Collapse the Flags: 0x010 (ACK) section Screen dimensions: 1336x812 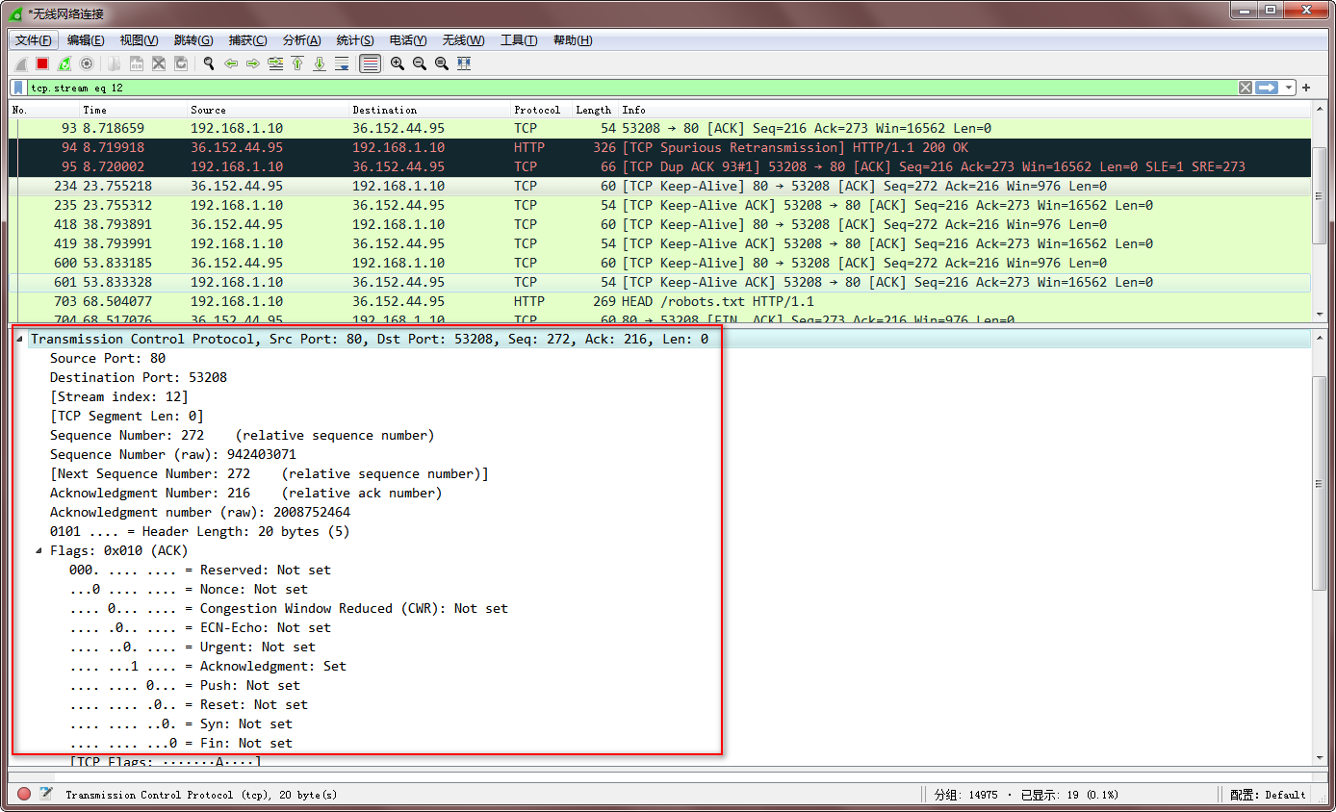click(x=39, y=550)
